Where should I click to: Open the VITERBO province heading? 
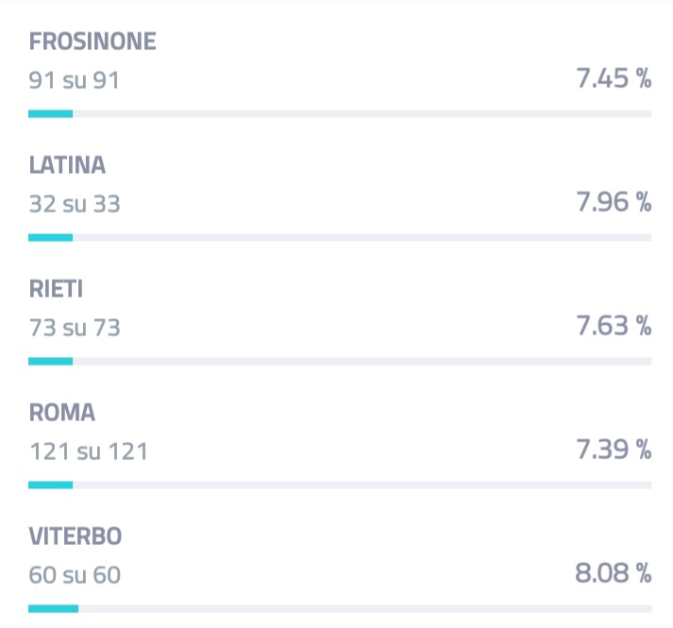[76, 536]
